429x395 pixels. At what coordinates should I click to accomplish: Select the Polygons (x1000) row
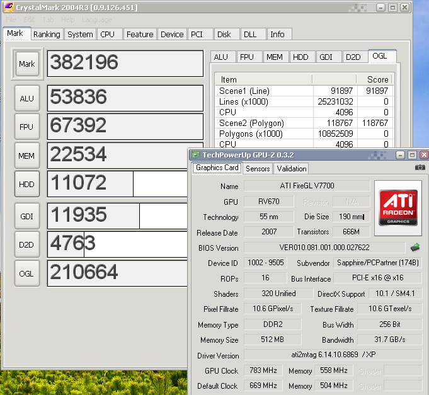coord(304,134)
